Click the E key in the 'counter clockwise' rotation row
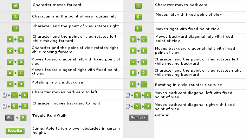 pos(143,84)
